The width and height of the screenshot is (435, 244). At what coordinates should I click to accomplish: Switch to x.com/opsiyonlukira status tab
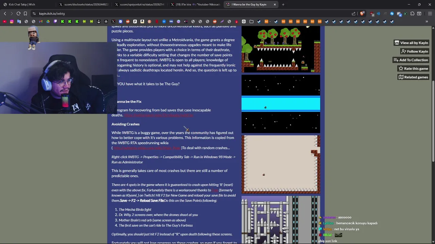pos(139,4)
